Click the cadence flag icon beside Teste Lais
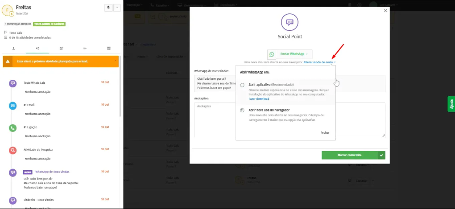The width and height of the screenshot is (455, 209). coord(6,33)
